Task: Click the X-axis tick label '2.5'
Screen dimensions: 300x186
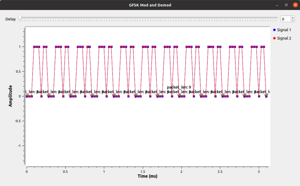Action: pyautogui.click(x=220, y=172)
